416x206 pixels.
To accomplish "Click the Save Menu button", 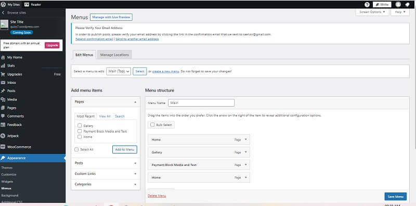I will pyautogui.click(x=395, y=197).
